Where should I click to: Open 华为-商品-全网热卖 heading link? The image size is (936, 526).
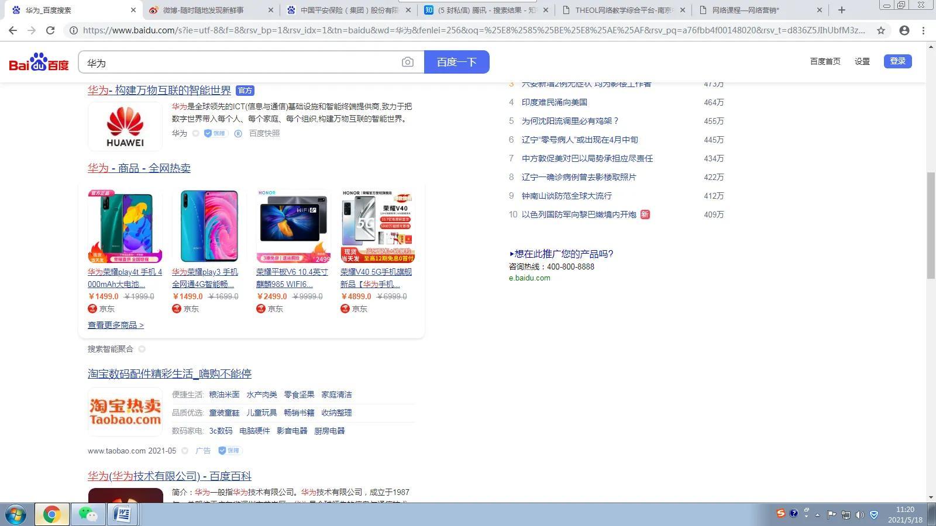click(139, 168)
